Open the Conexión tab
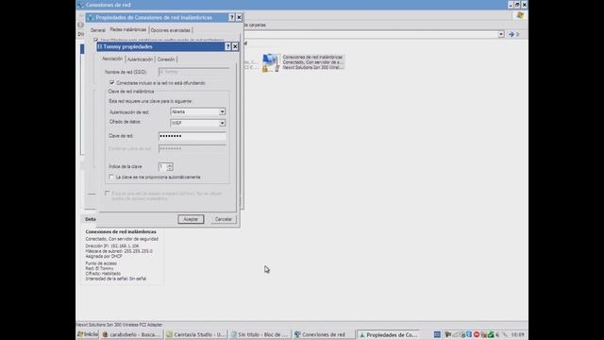This screenshot has height=340, width=604. [x=166, y=59]
